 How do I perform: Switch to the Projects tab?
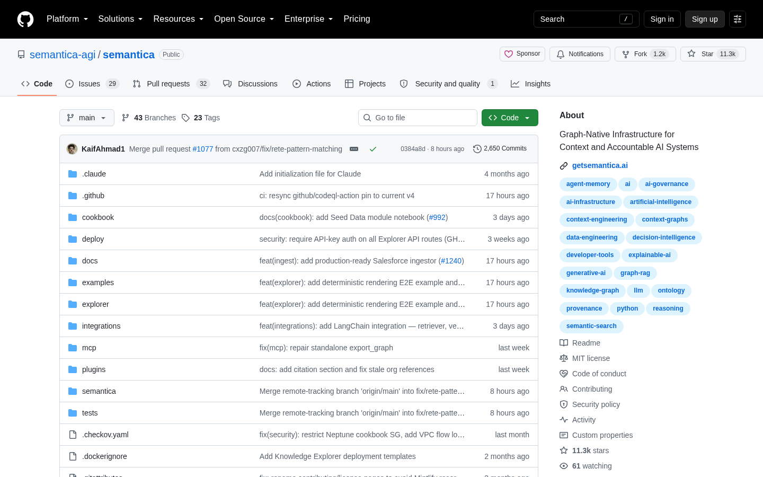(x=365, y=84)
